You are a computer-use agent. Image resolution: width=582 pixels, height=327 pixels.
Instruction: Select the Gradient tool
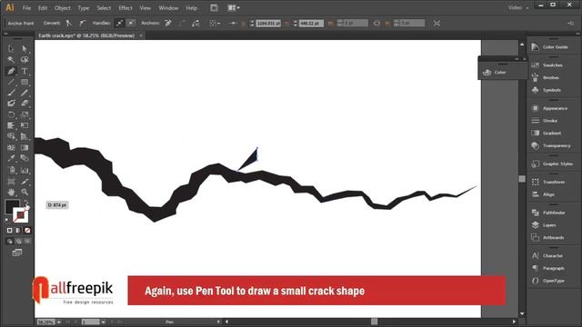pos(25,147)
